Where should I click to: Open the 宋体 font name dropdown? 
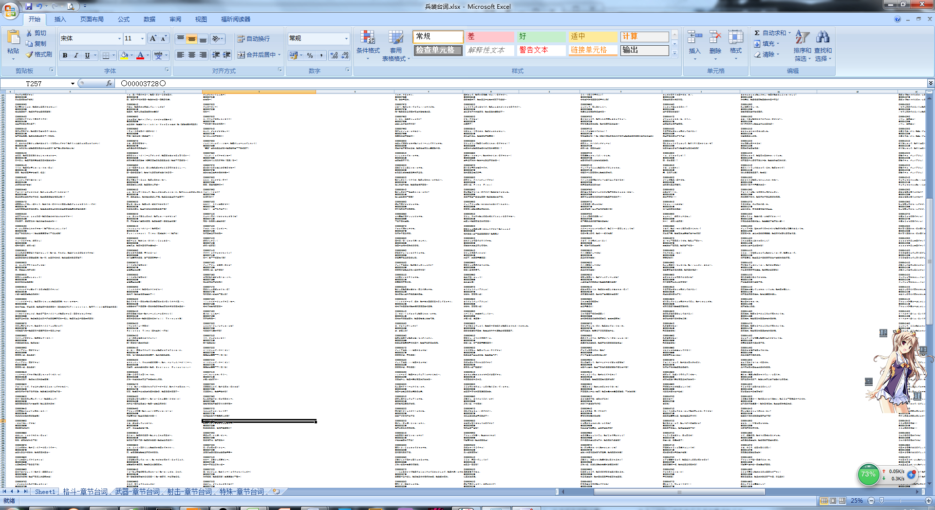(119, 38)
